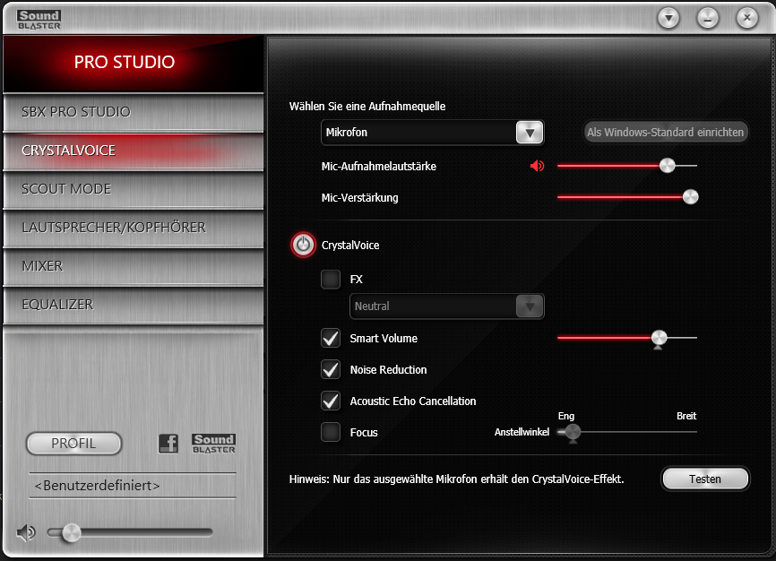Open the EQUALIZER tab
This screenshot has width=776, height=561.
coord(134,305)
